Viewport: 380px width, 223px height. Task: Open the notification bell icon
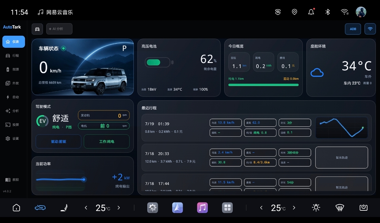click(x=311, y=12)
